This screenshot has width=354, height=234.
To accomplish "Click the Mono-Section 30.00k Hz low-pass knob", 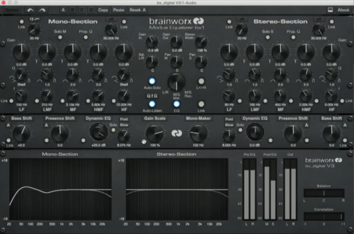I will coord(111,29).
